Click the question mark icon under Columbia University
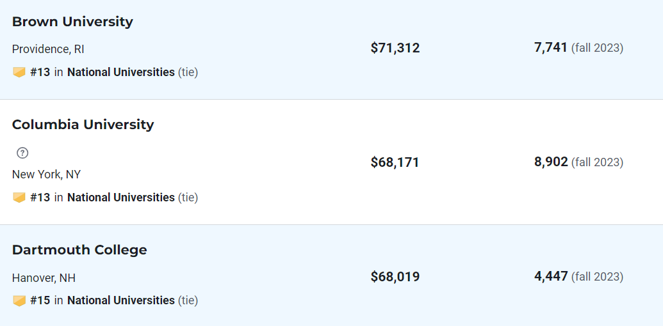The width and height of the screenshot is (663, 326). pyautogui.click(x=22, y=153)
